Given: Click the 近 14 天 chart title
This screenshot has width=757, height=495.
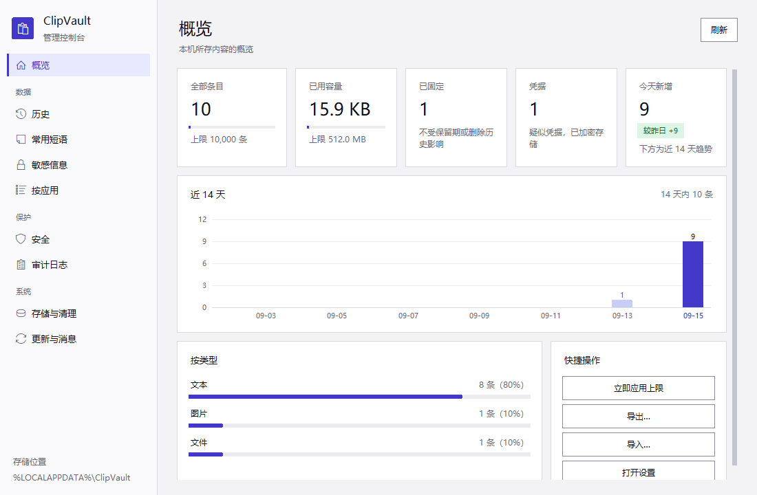Looking at the screenshot, I should point(208,195).
